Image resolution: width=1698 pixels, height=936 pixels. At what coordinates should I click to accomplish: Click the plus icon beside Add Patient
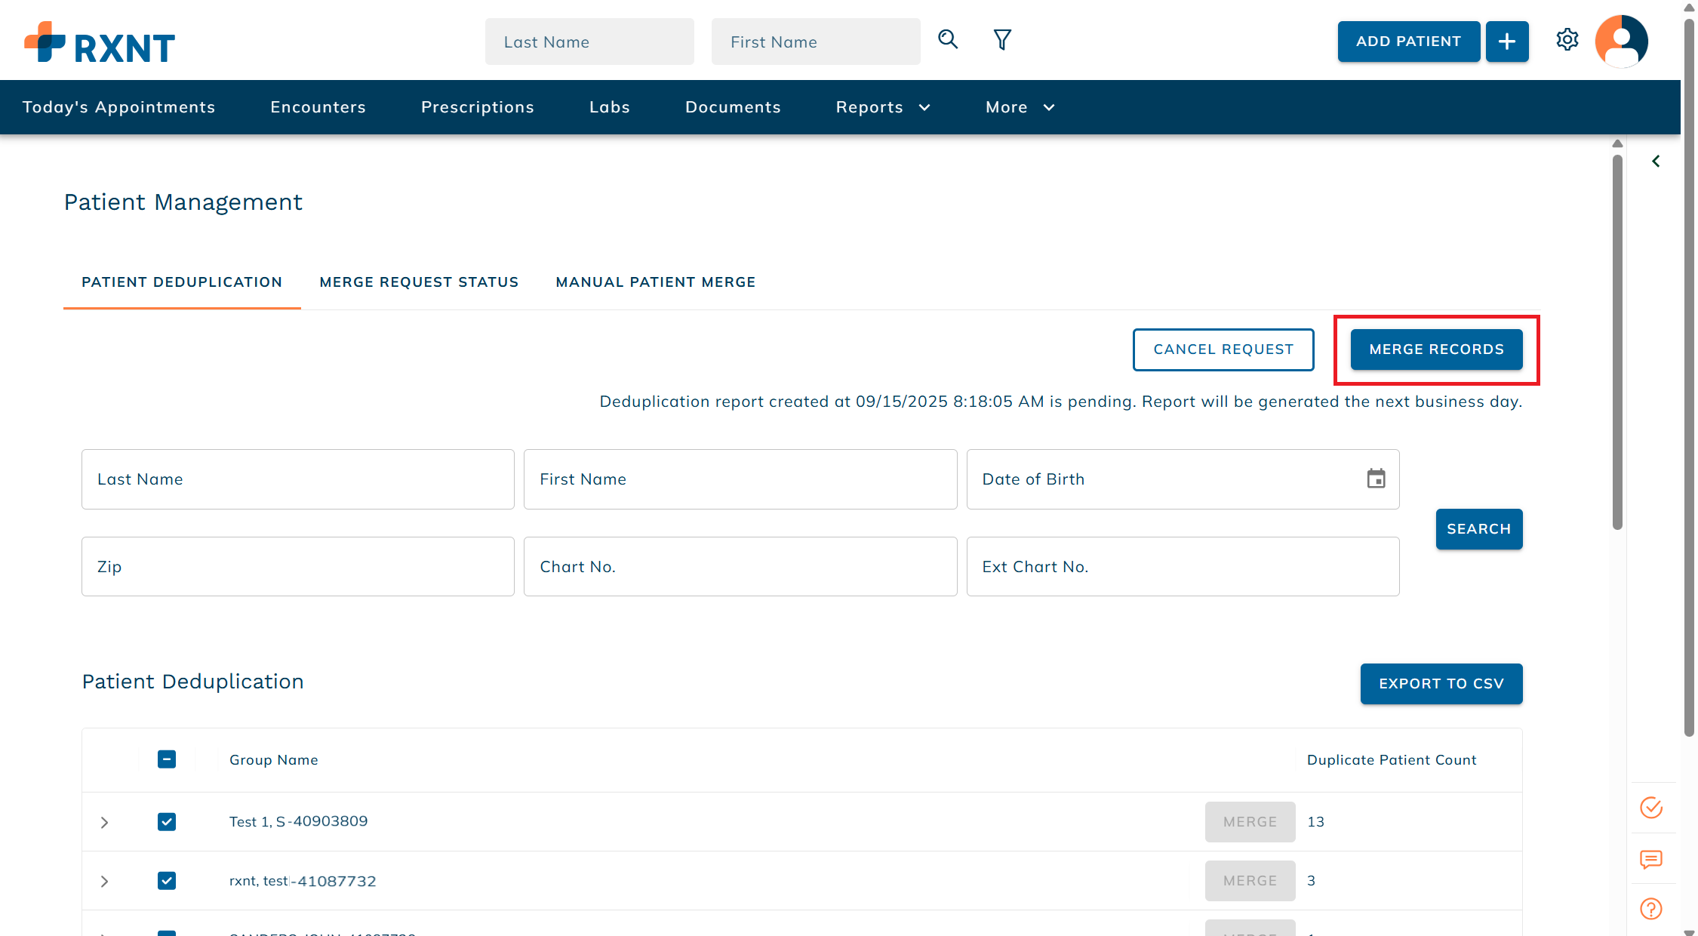point(1506,42)
